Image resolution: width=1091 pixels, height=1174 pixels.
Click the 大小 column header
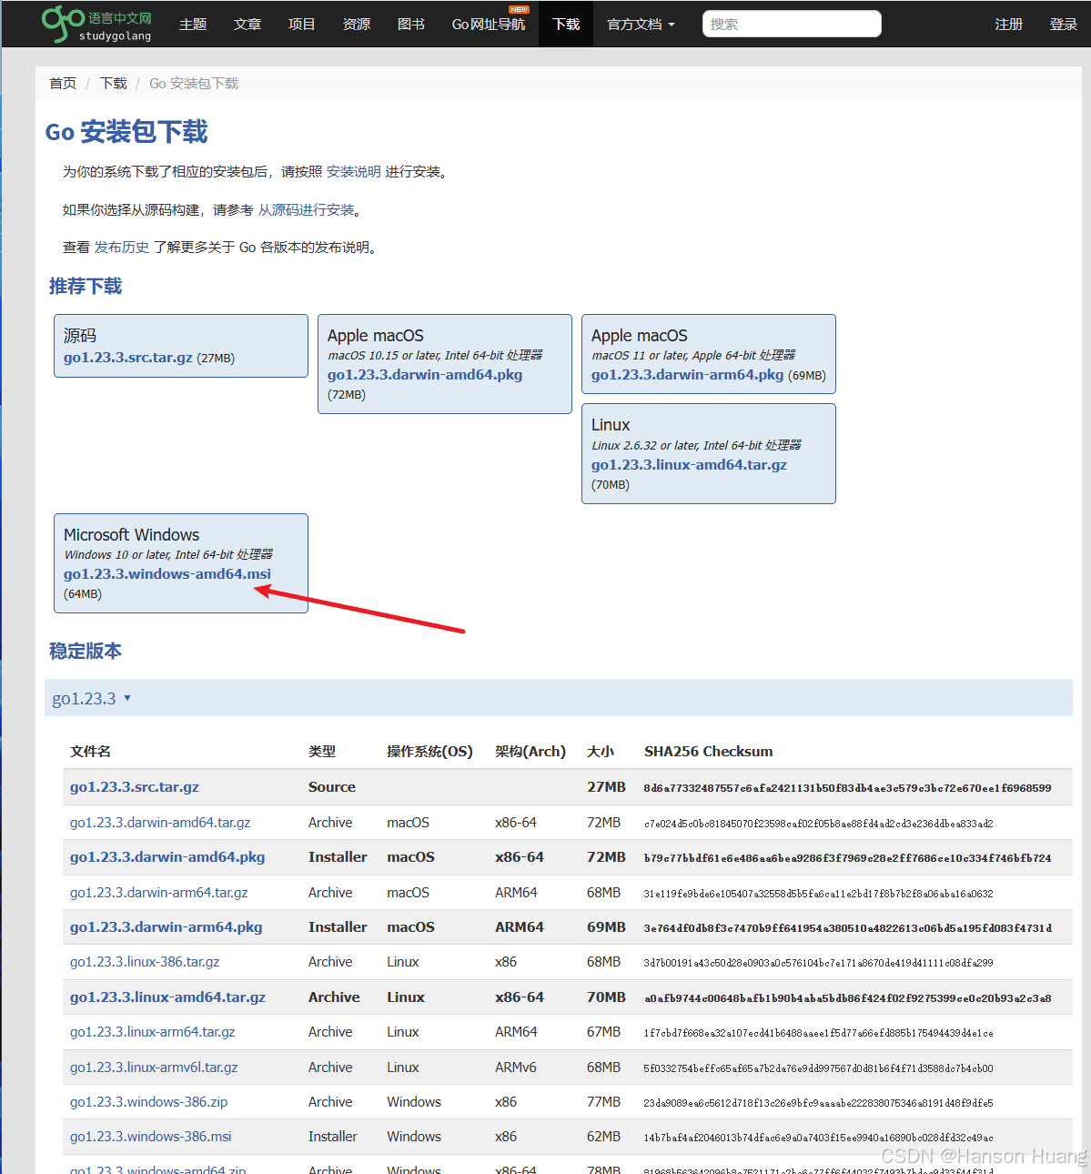601,752
